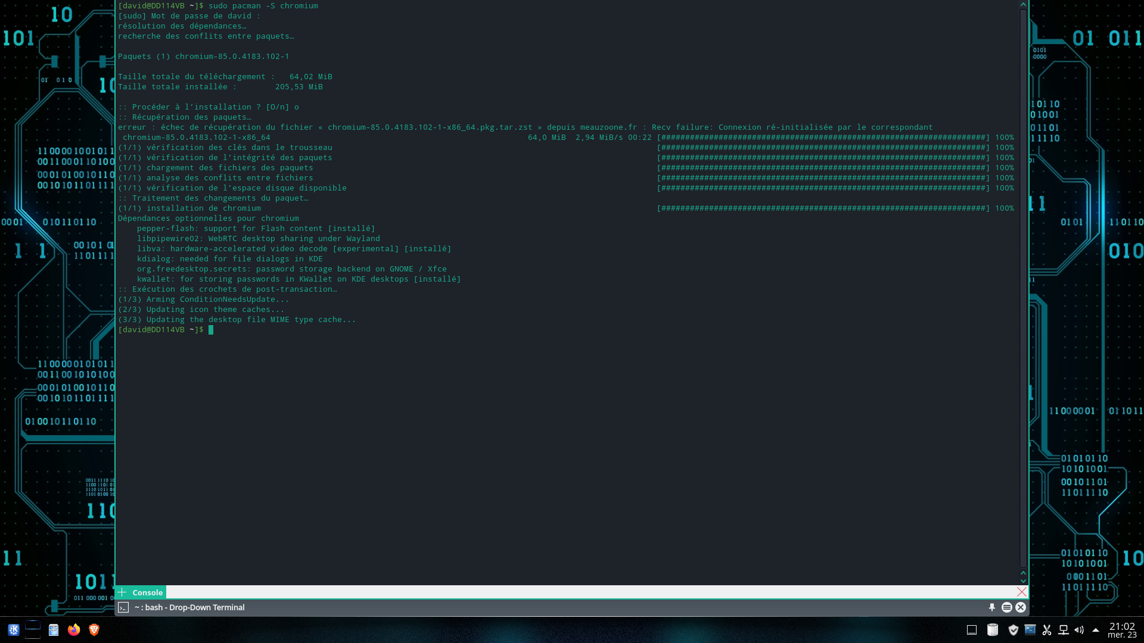Open the KDE application launcher
The width and height of the screenshot is (1144, 643).
click(14, 630)
